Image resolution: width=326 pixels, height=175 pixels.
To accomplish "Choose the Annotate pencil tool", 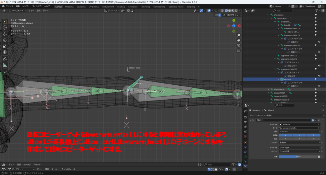I will 5,59.
